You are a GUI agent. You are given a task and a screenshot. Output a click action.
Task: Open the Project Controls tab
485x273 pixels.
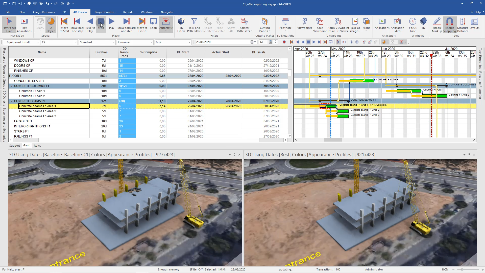point(105,12)
